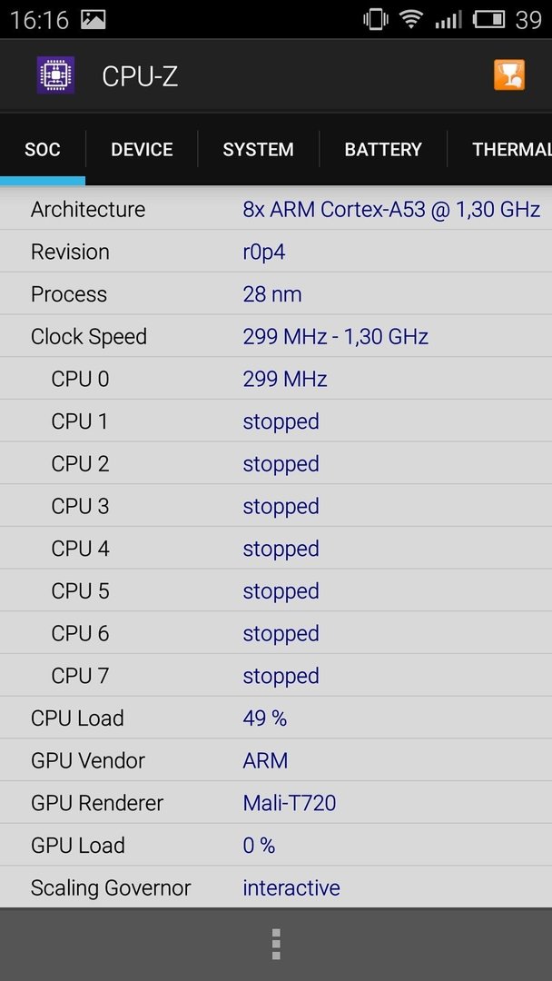
Task: Tap the GPU Renderer Mali-T720 row
Action: pyautogui.click(x=276, y=803)
